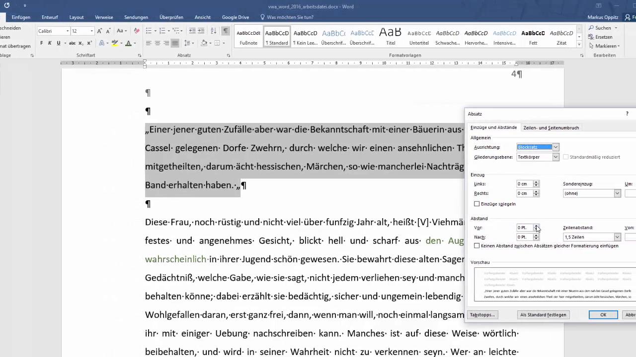
Task: Start a bulleted list
Action: click(149, 31)
